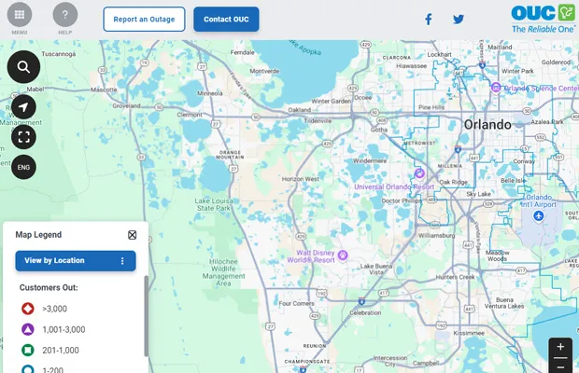Click Report an Outage button
This screenshot has width=579, height=373.
(x=144, y=20)
